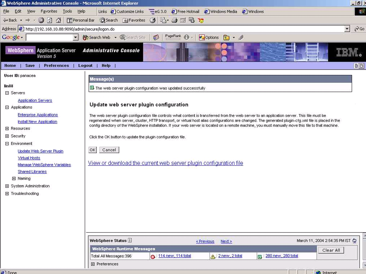
Task: Open the Free Hotmail link
Action: [186, 11]
